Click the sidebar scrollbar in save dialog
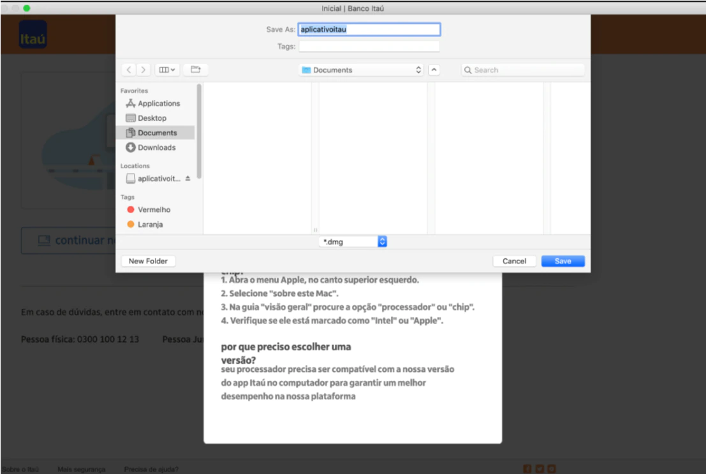Image resolution: width=706 pixels, height=474 pixels. tap(199, 131)
